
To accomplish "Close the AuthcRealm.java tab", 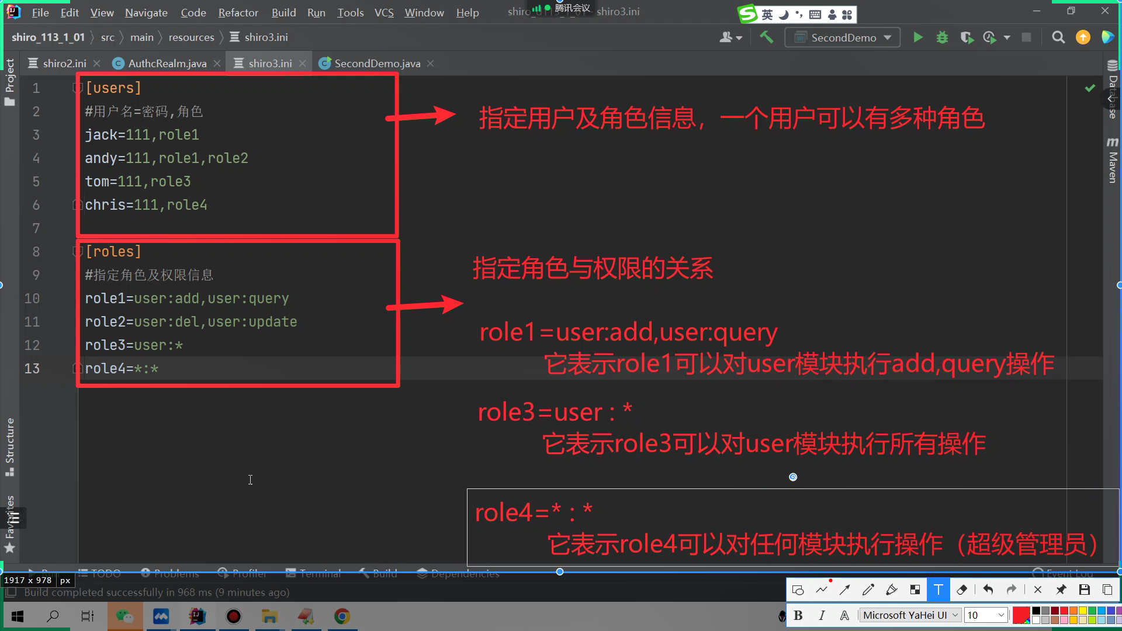I will [x=217, y=63].
